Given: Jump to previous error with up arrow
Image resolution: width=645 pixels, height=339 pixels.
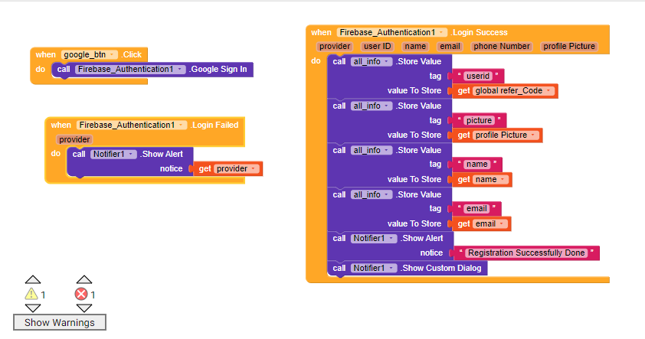Looking at the screenshot, I should point(84,280).
